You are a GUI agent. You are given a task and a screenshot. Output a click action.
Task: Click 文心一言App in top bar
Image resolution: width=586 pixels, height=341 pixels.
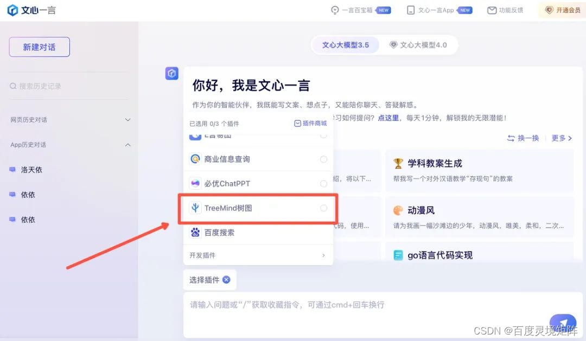point(439,10)
